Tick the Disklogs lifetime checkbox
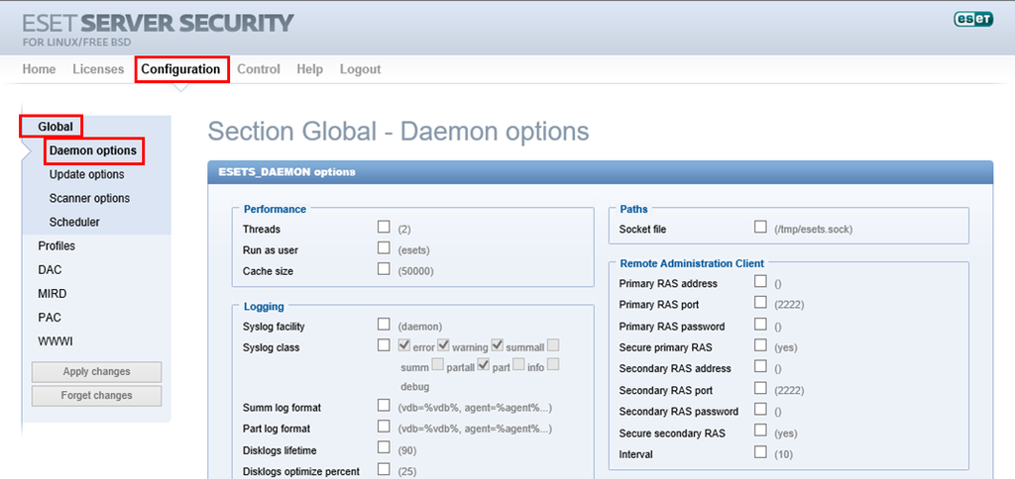Viewport: 1015px width, 479px height. coord(384,447)
